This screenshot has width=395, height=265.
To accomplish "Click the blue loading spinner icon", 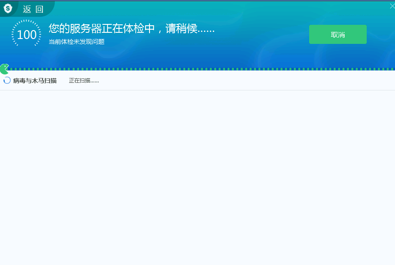I will click(x=7, y=80).
